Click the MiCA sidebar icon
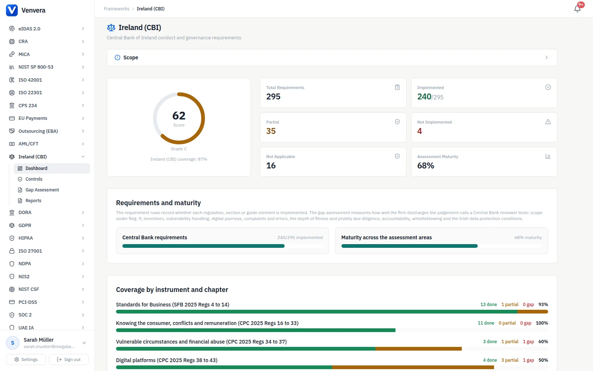Image resolution: width=593 pixels, height=371 pixels. (12, 54)
